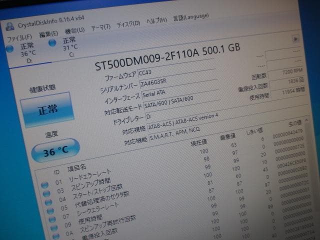Click the blue status orb for drive D:

tap(9, 49)
